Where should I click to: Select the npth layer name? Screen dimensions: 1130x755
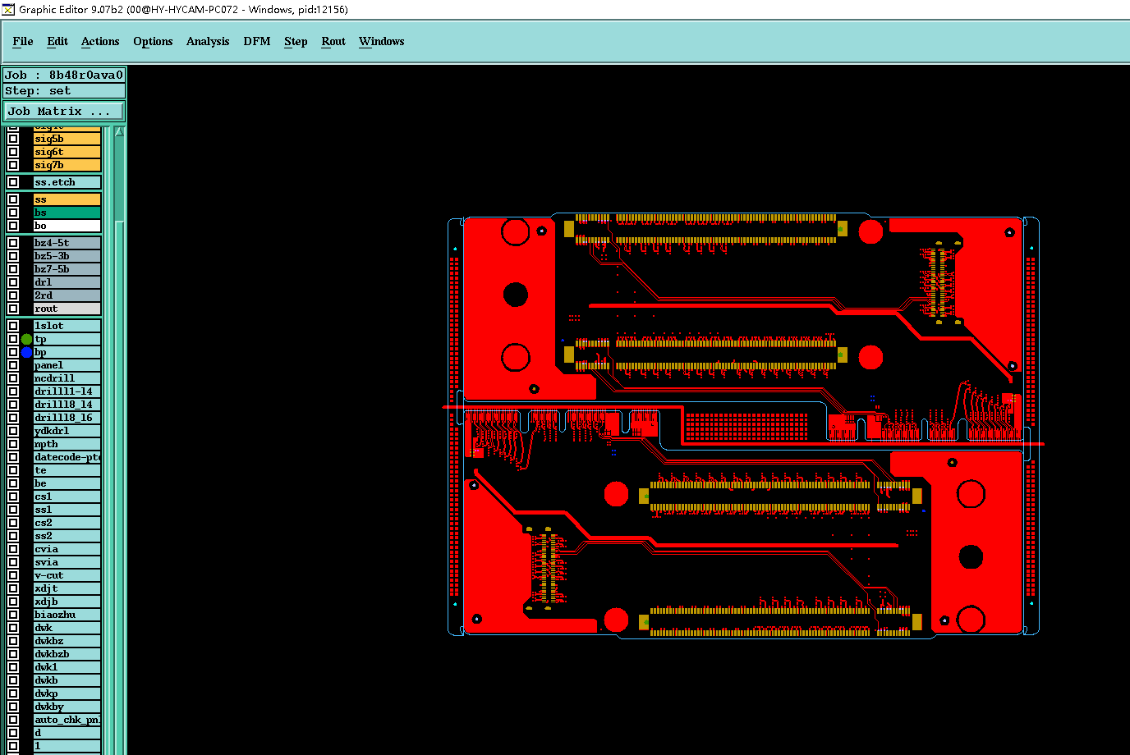[67, 444]
